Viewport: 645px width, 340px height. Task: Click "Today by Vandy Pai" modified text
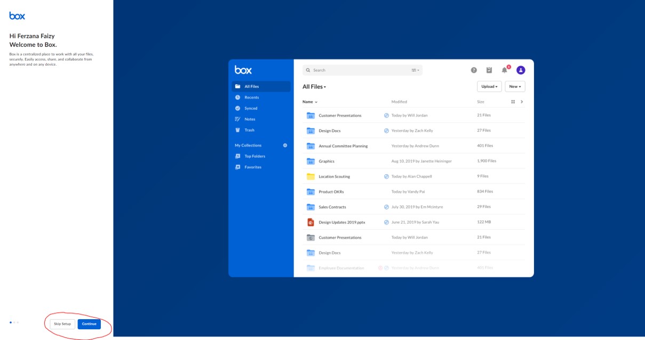pyautogui.click(x=408, y=192)
